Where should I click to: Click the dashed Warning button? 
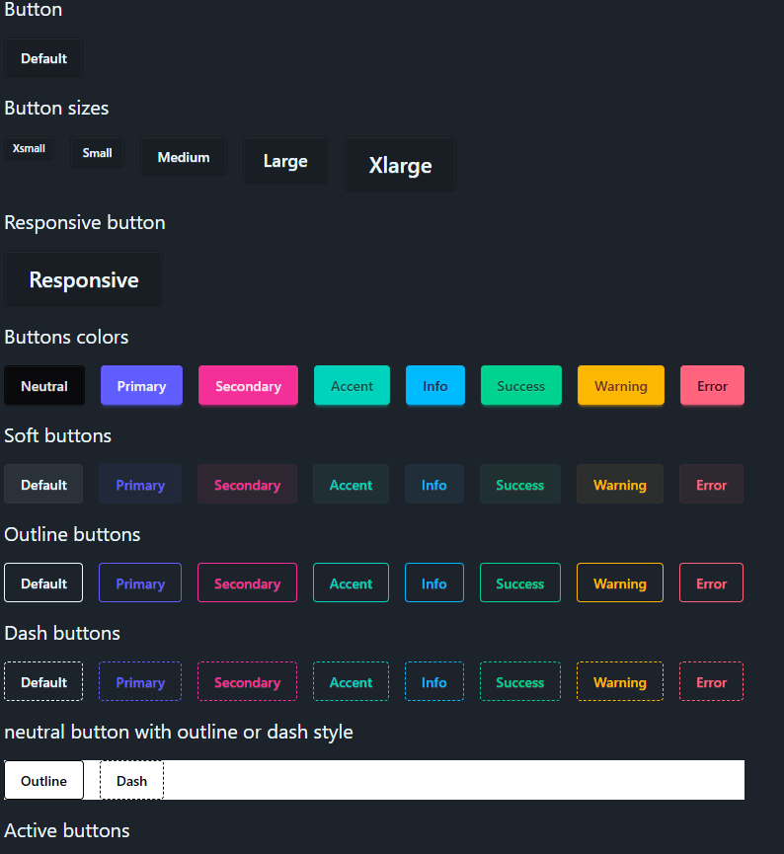(620, 681)
